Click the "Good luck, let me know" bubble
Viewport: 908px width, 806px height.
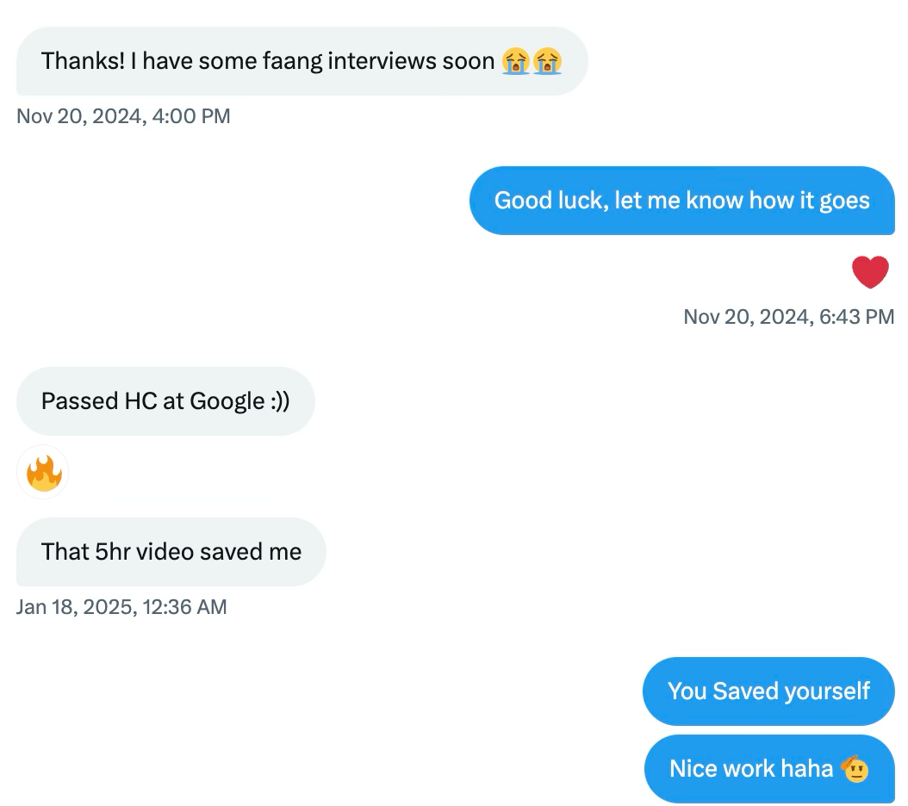[681, 201]
